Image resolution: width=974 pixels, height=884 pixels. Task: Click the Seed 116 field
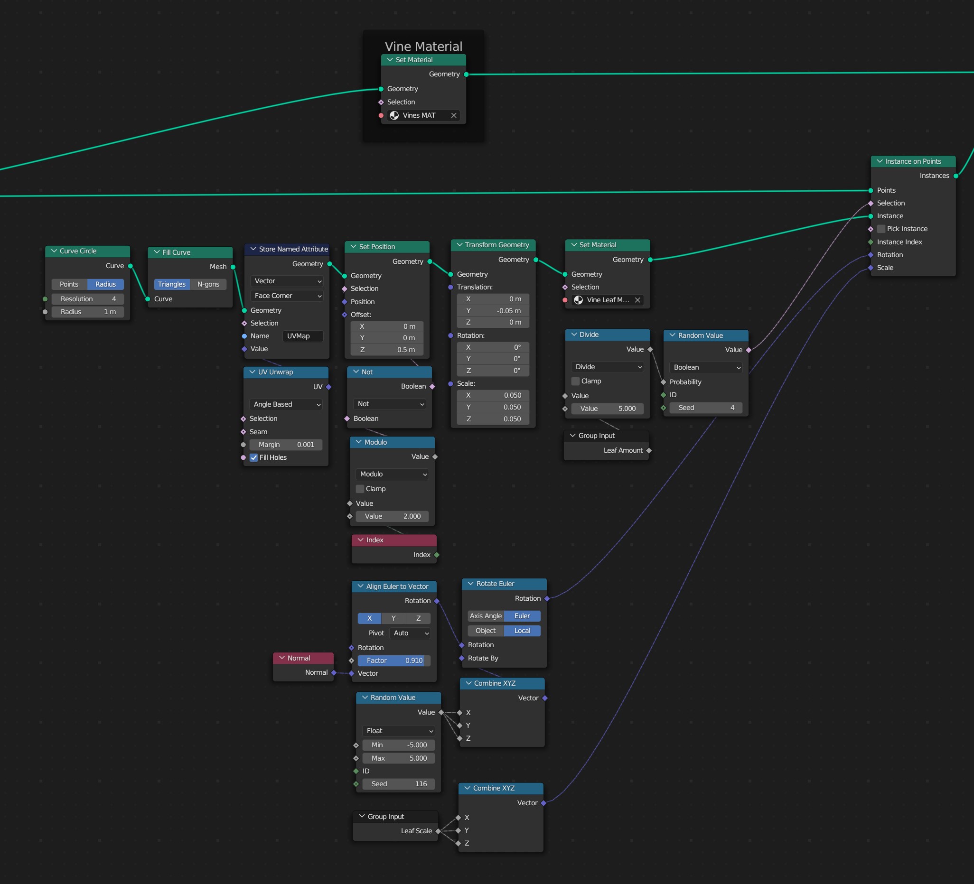tap(399, 784)
